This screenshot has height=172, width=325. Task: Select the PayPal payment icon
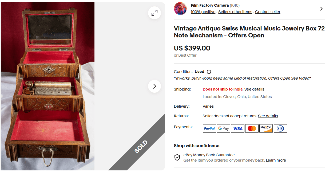point(209,128)
